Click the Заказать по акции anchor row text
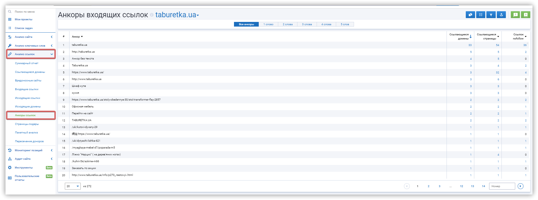Screen dimensions: 538x200 pyautogui.click(x=84, y=168)
